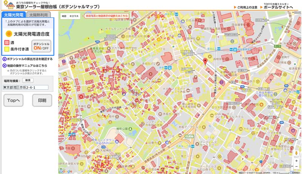302x174 pixels.
Task: Switch to the 太陽光発電 tab
Action: click(14, 15)
